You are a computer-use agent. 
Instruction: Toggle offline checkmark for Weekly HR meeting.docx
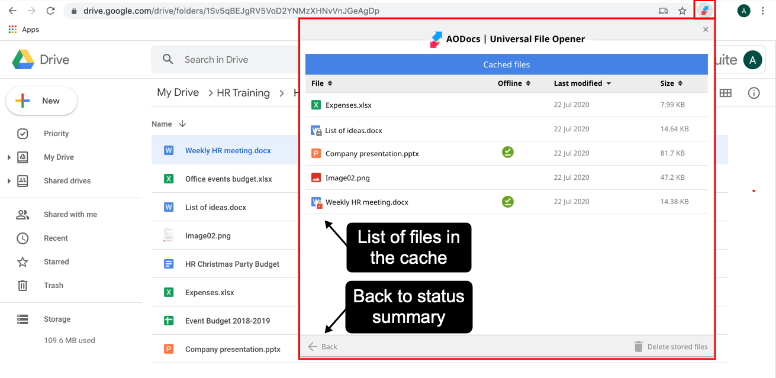click(x=507, y=202)
